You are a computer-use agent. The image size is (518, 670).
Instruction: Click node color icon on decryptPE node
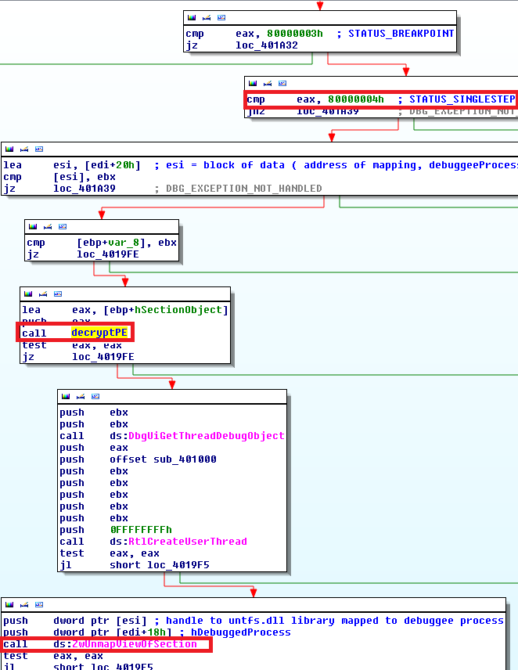point(28,294)
